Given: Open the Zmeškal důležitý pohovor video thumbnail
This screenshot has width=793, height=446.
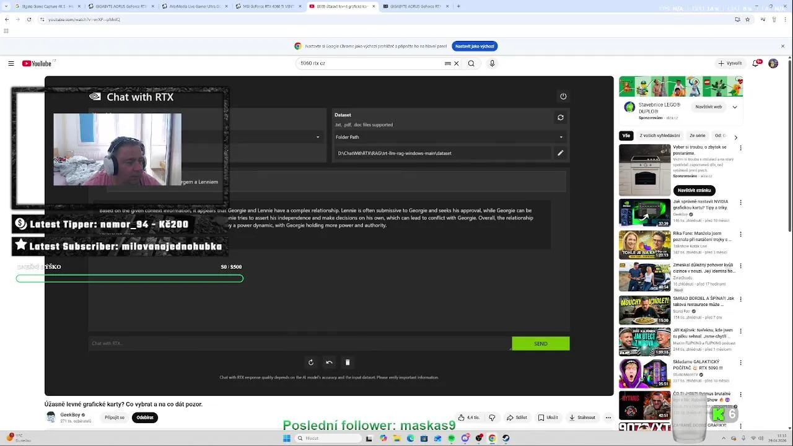Looking at the screenshot, I should pos(644,277).
